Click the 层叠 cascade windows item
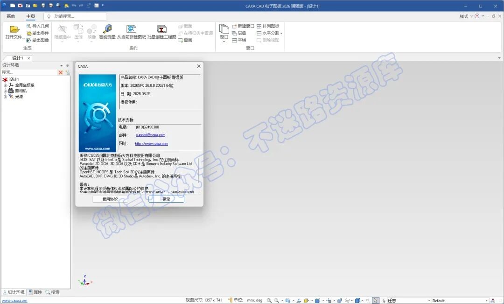504x304 pixels. coord(239,33)
